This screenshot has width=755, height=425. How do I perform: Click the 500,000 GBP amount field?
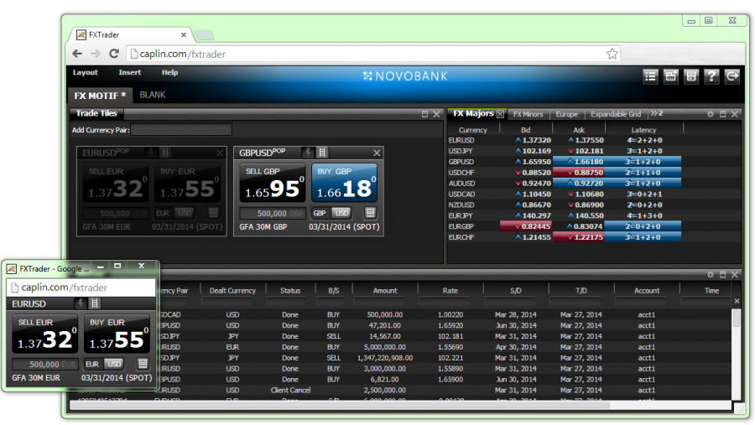pyautogui.click(x=273, y=213)
